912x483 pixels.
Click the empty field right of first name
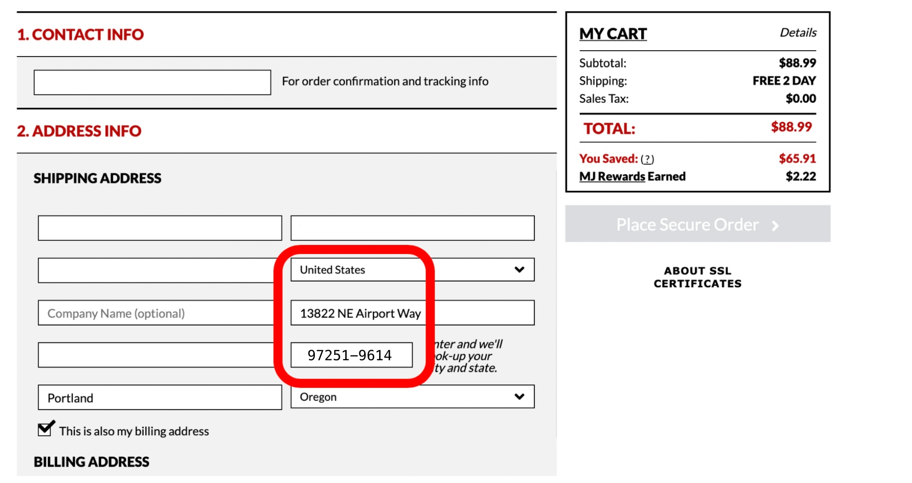click(x=412, y=228)
